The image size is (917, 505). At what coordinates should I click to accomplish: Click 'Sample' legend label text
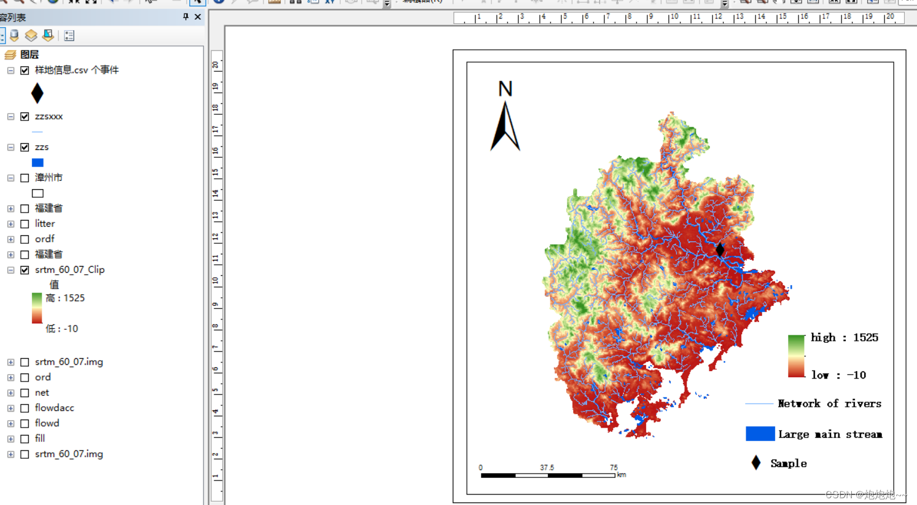pyautogui.click(x=789, y=463)
